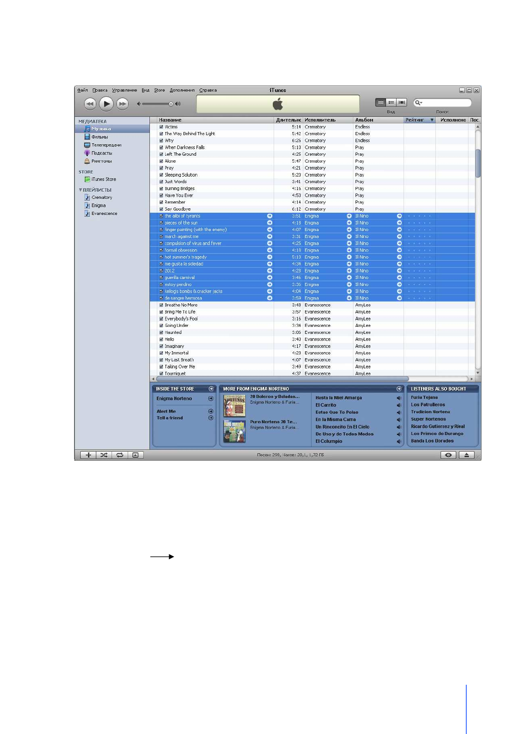Preview 'El Carrito' speaker icon
Image resolution: width=519 pixels, height=734 pixels.
click(399, 405)
